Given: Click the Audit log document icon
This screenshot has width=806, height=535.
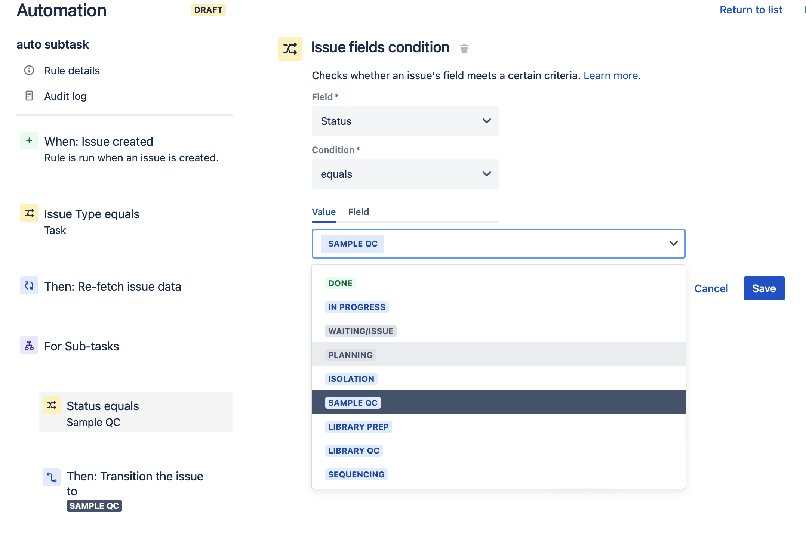Looking at the screenshot, I should [x=29, y=96].
